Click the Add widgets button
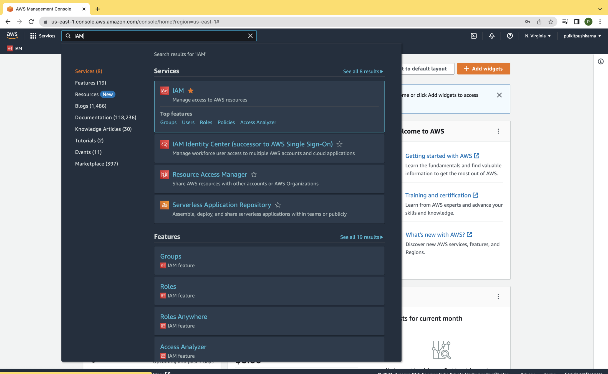This screenshot has height=374, width=608. [483, 69]
